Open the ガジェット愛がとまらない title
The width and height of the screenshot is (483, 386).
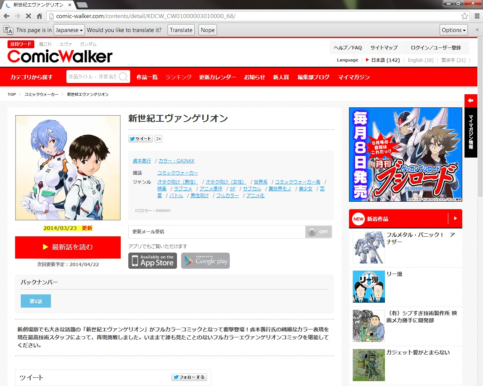tap(418, 352)
